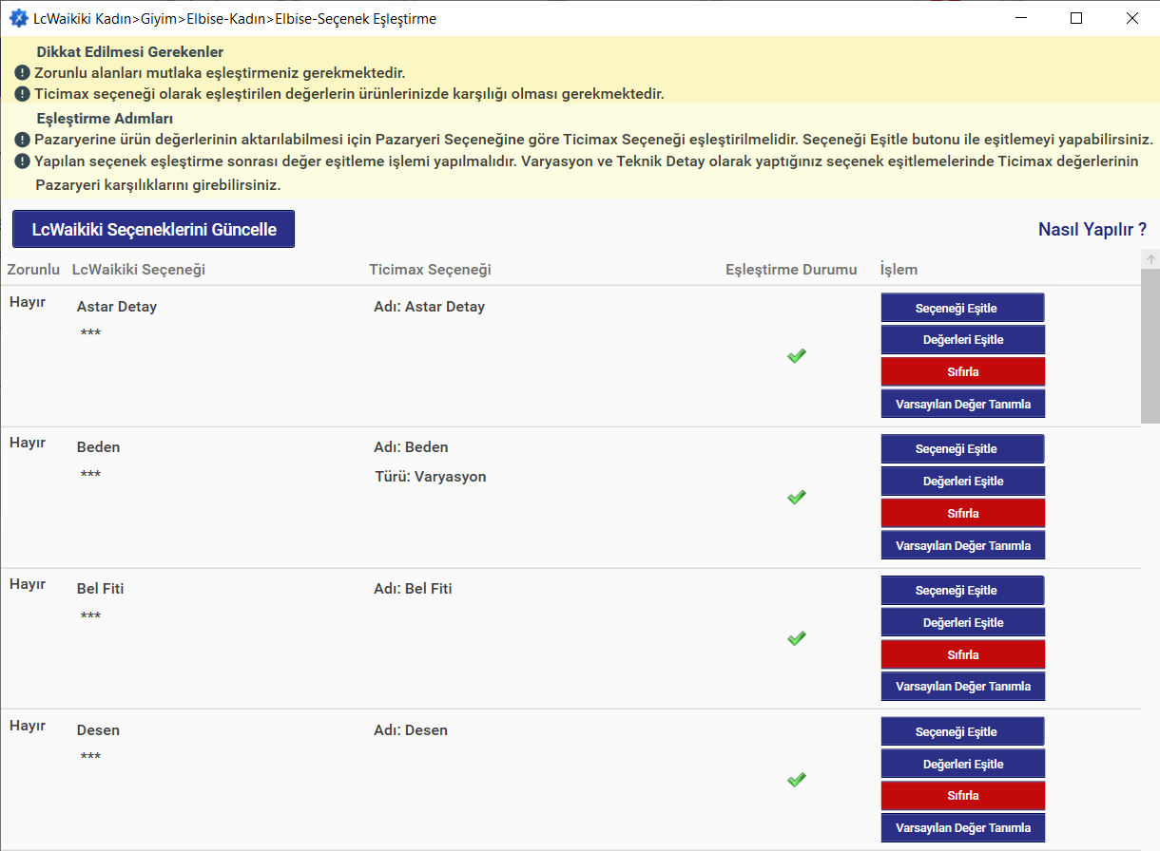1160x851 pixels.
Task: Click Değerleri Eşitle for Bel Fiti row
Action: click(x=963, y=623)
